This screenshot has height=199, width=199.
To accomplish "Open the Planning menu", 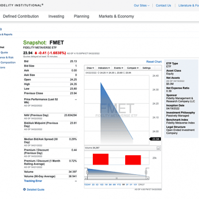I will [81, 16].
